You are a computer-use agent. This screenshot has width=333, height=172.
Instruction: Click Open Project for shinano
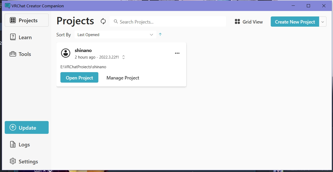79,78
